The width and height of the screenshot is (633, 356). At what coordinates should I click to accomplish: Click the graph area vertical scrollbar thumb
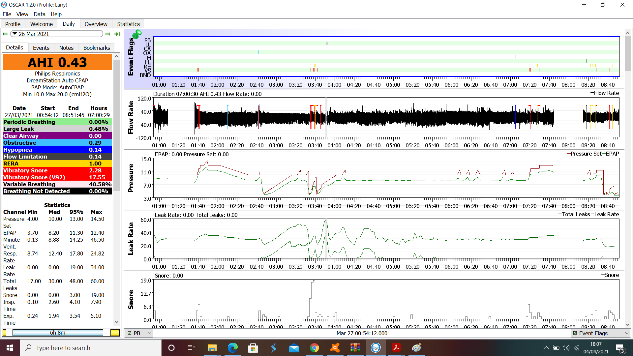tap(627, 53)
